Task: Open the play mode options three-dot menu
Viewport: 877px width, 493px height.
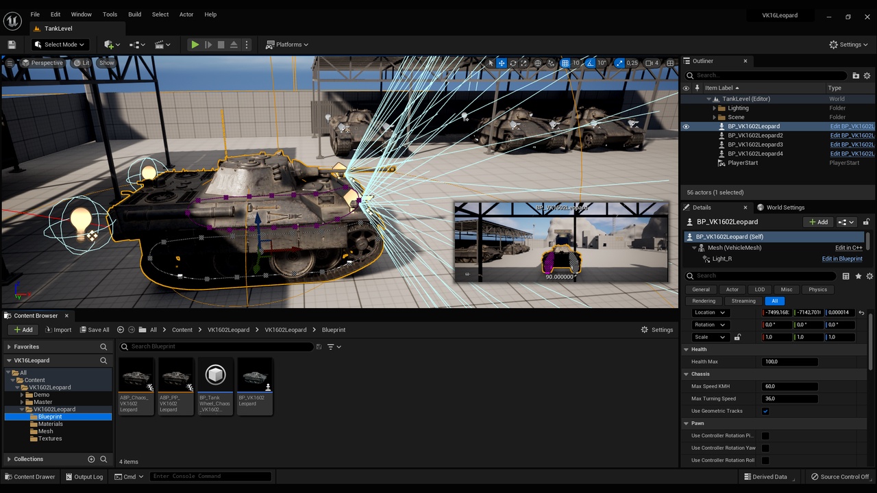Action: click(247, 45)
